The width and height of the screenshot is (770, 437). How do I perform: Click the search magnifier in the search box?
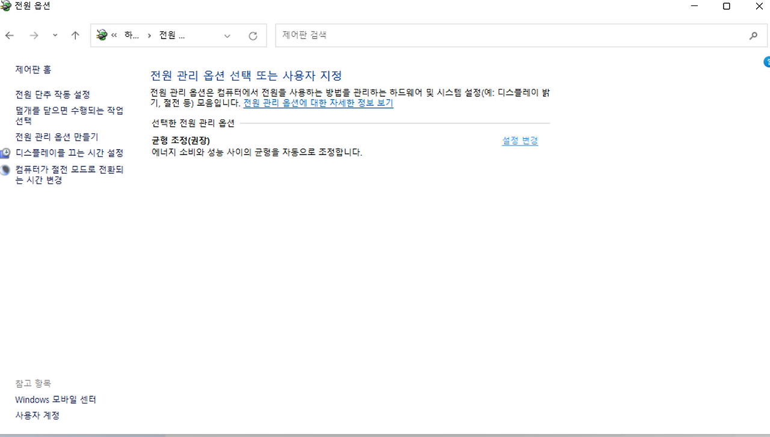[753, 35]
